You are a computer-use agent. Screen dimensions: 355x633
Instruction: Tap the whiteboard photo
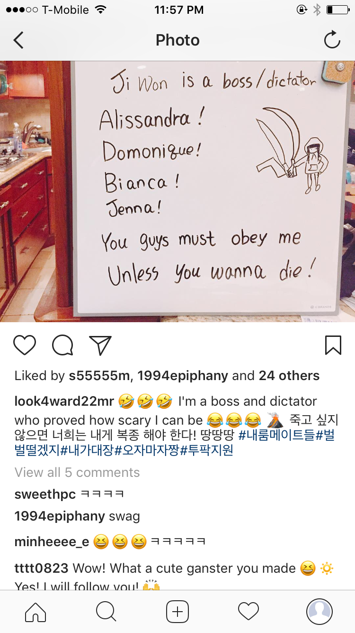coord(177,191)
